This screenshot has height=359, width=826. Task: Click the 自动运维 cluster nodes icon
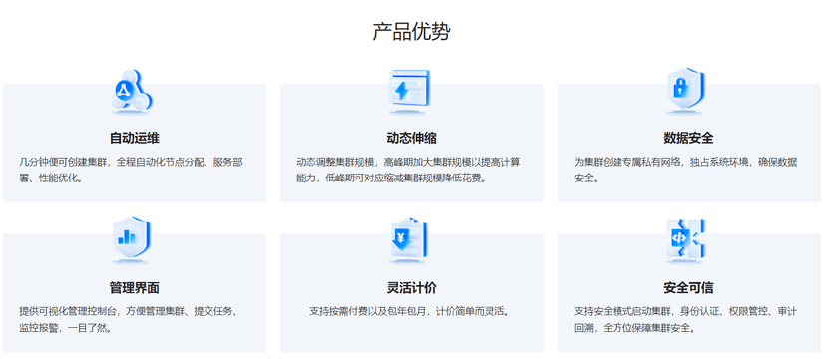pyautogui.click(x=133, y=91)
